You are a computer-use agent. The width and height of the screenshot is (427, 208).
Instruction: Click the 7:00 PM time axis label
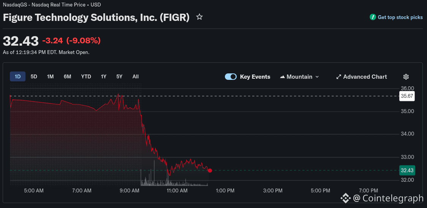coord(369,191)
